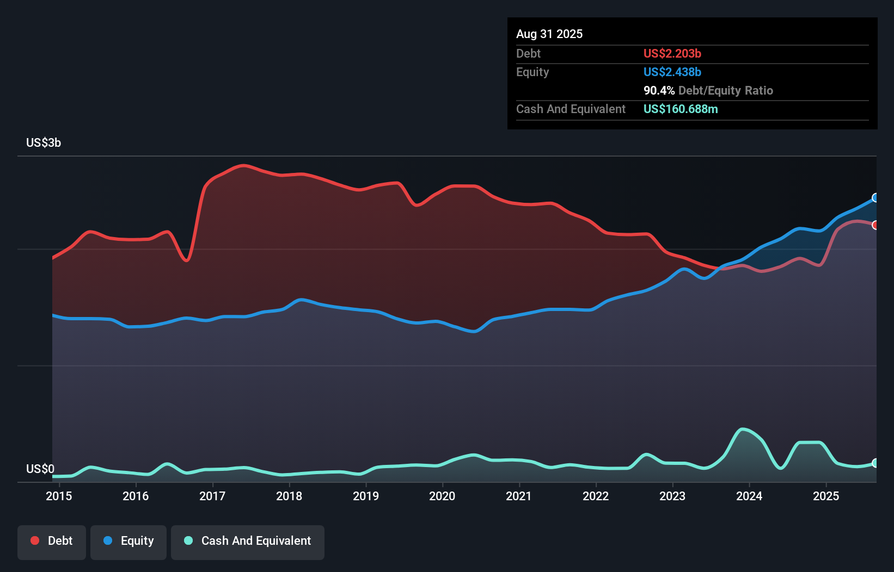Viewport: 894px width, 572px height.
Task: Click the red Debt value US$2.203b
Action: (672, 53)
